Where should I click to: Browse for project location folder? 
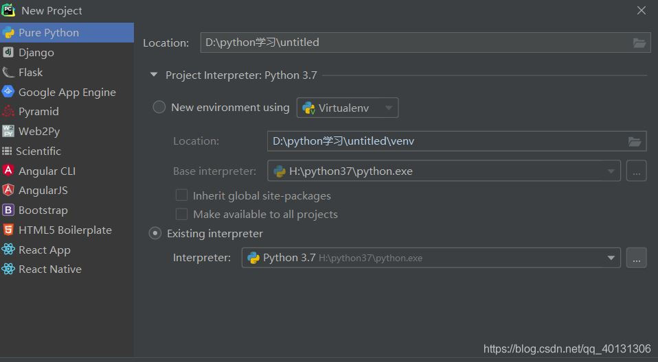tap(639, 43)
